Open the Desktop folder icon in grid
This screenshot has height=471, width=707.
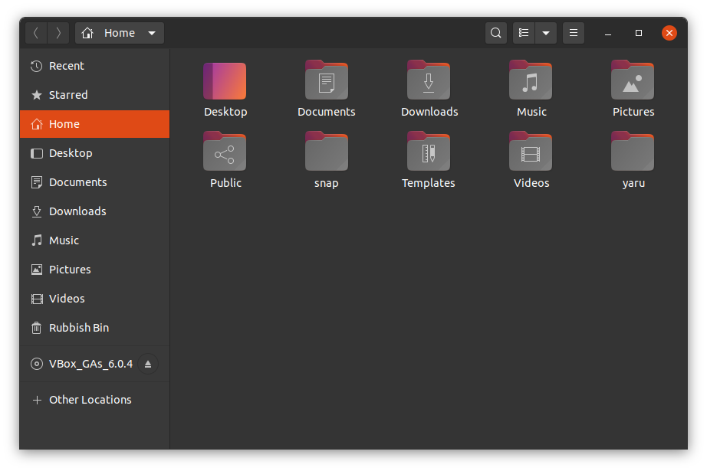[x=225, y=81]
